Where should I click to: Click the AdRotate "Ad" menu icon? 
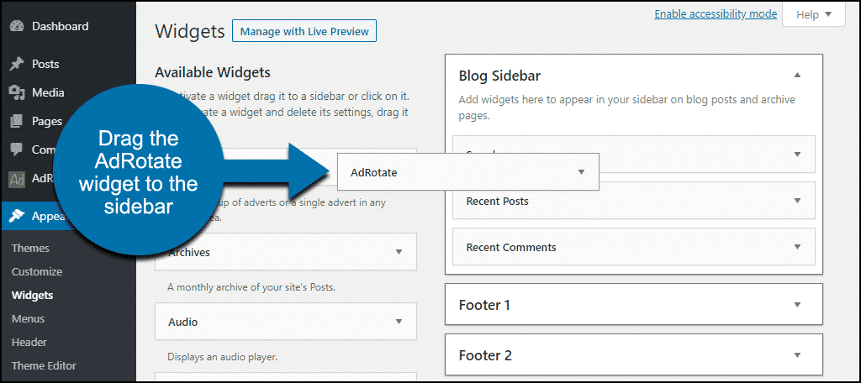tap(18, 179)
